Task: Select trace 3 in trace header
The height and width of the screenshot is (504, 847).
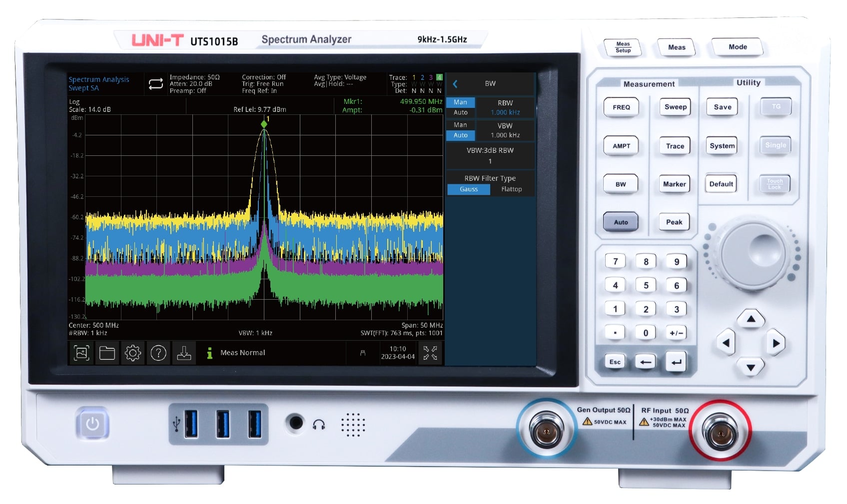Action: pos(431,77)
